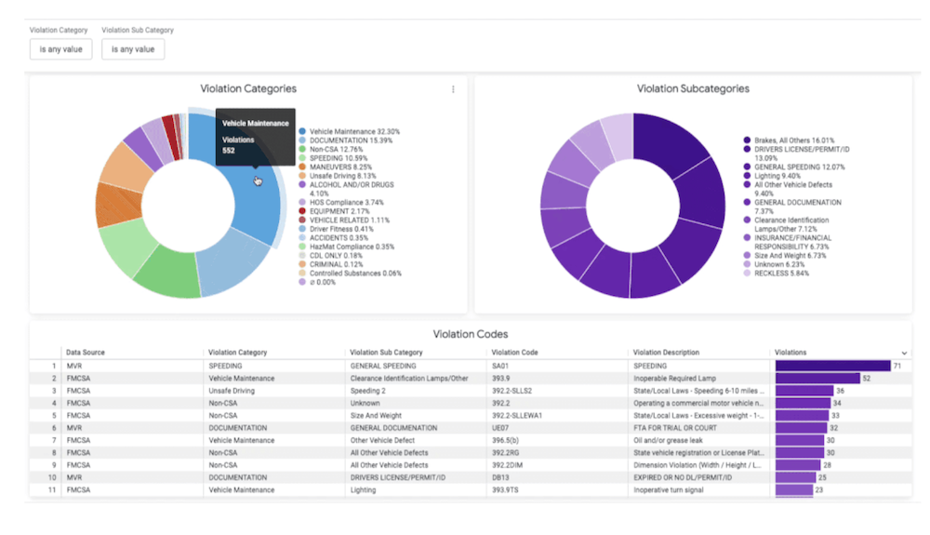Toggle GENERAL SPEEDING 12.07% legend entry
The width and height of the screenshot is (930, 535).
[795, 167]
